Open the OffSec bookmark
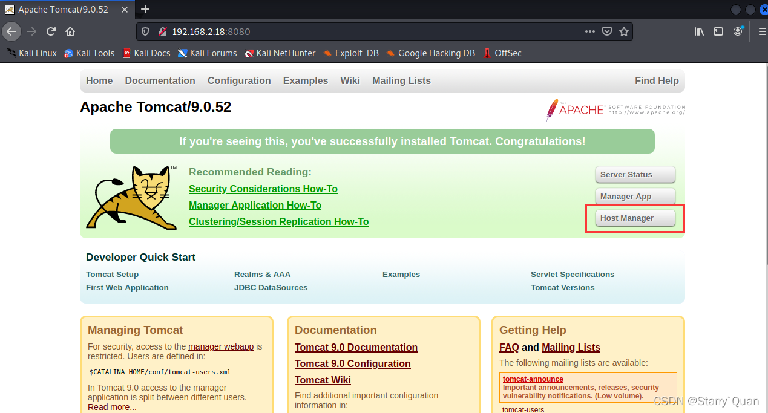The width and height of the screenshot is (768, 413). (x=502, y=53)
